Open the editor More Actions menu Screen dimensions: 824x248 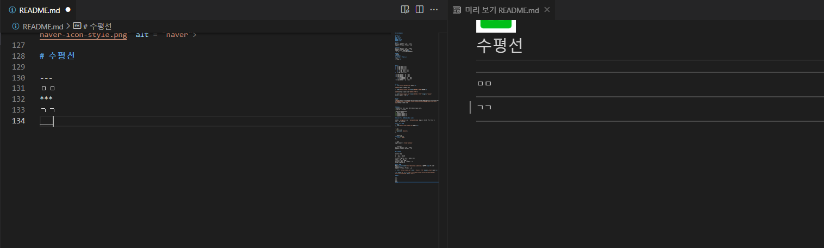pos(434,9)
